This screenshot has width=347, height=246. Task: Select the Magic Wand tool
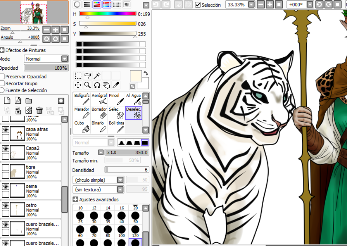(x=97, y=76)
